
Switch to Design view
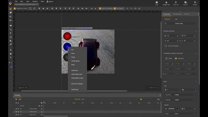pyautogui.click(x=166, y=3)
